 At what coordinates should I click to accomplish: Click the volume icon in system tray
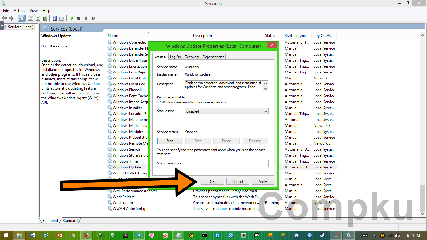tap(398, 235)
